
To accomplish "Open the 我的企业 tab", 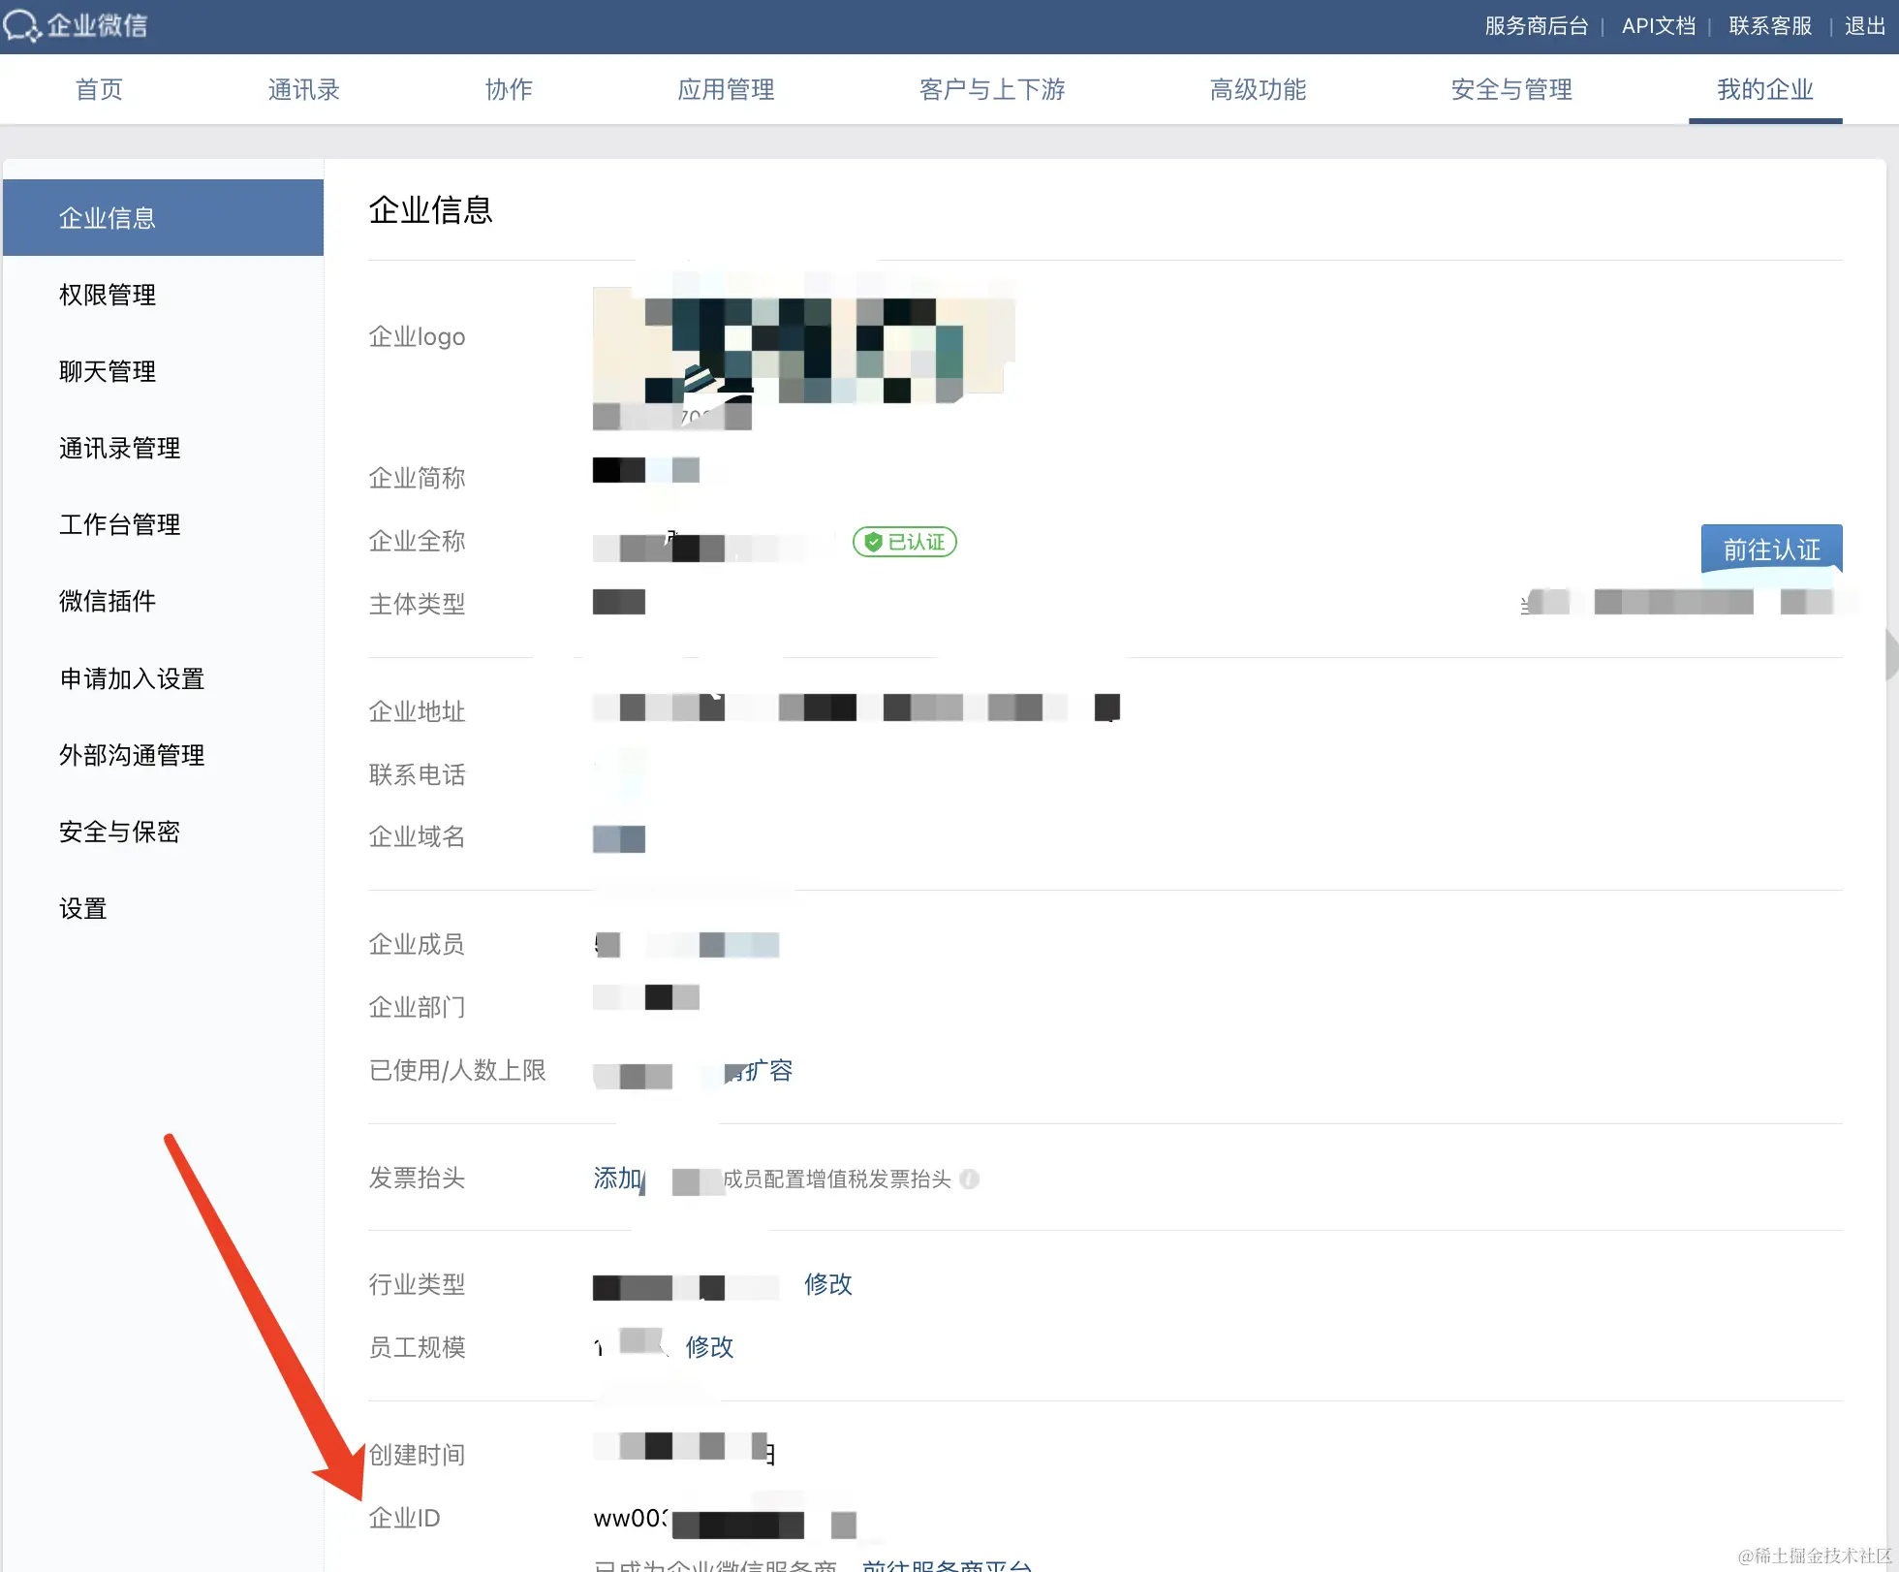I will tap(1764, 90).
